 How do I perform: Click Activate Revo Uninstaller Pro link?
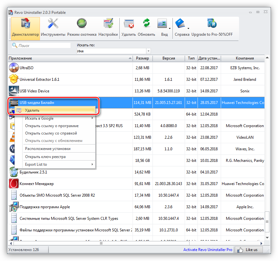click(x=208, y=250)
